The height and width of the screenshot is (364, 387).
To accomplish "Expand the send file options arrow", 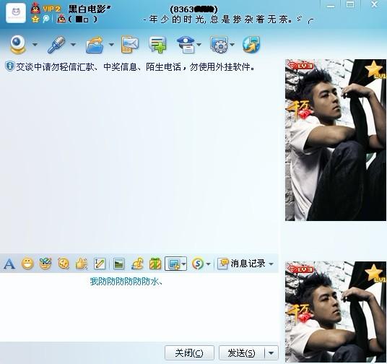I will [x=112, y=45].
